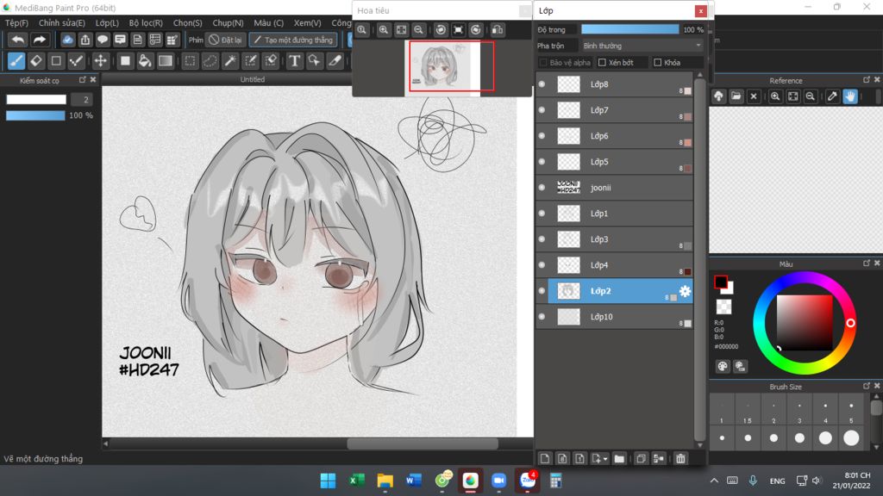Adjust the Độ trong opacity slider

(x=630, y=29)
